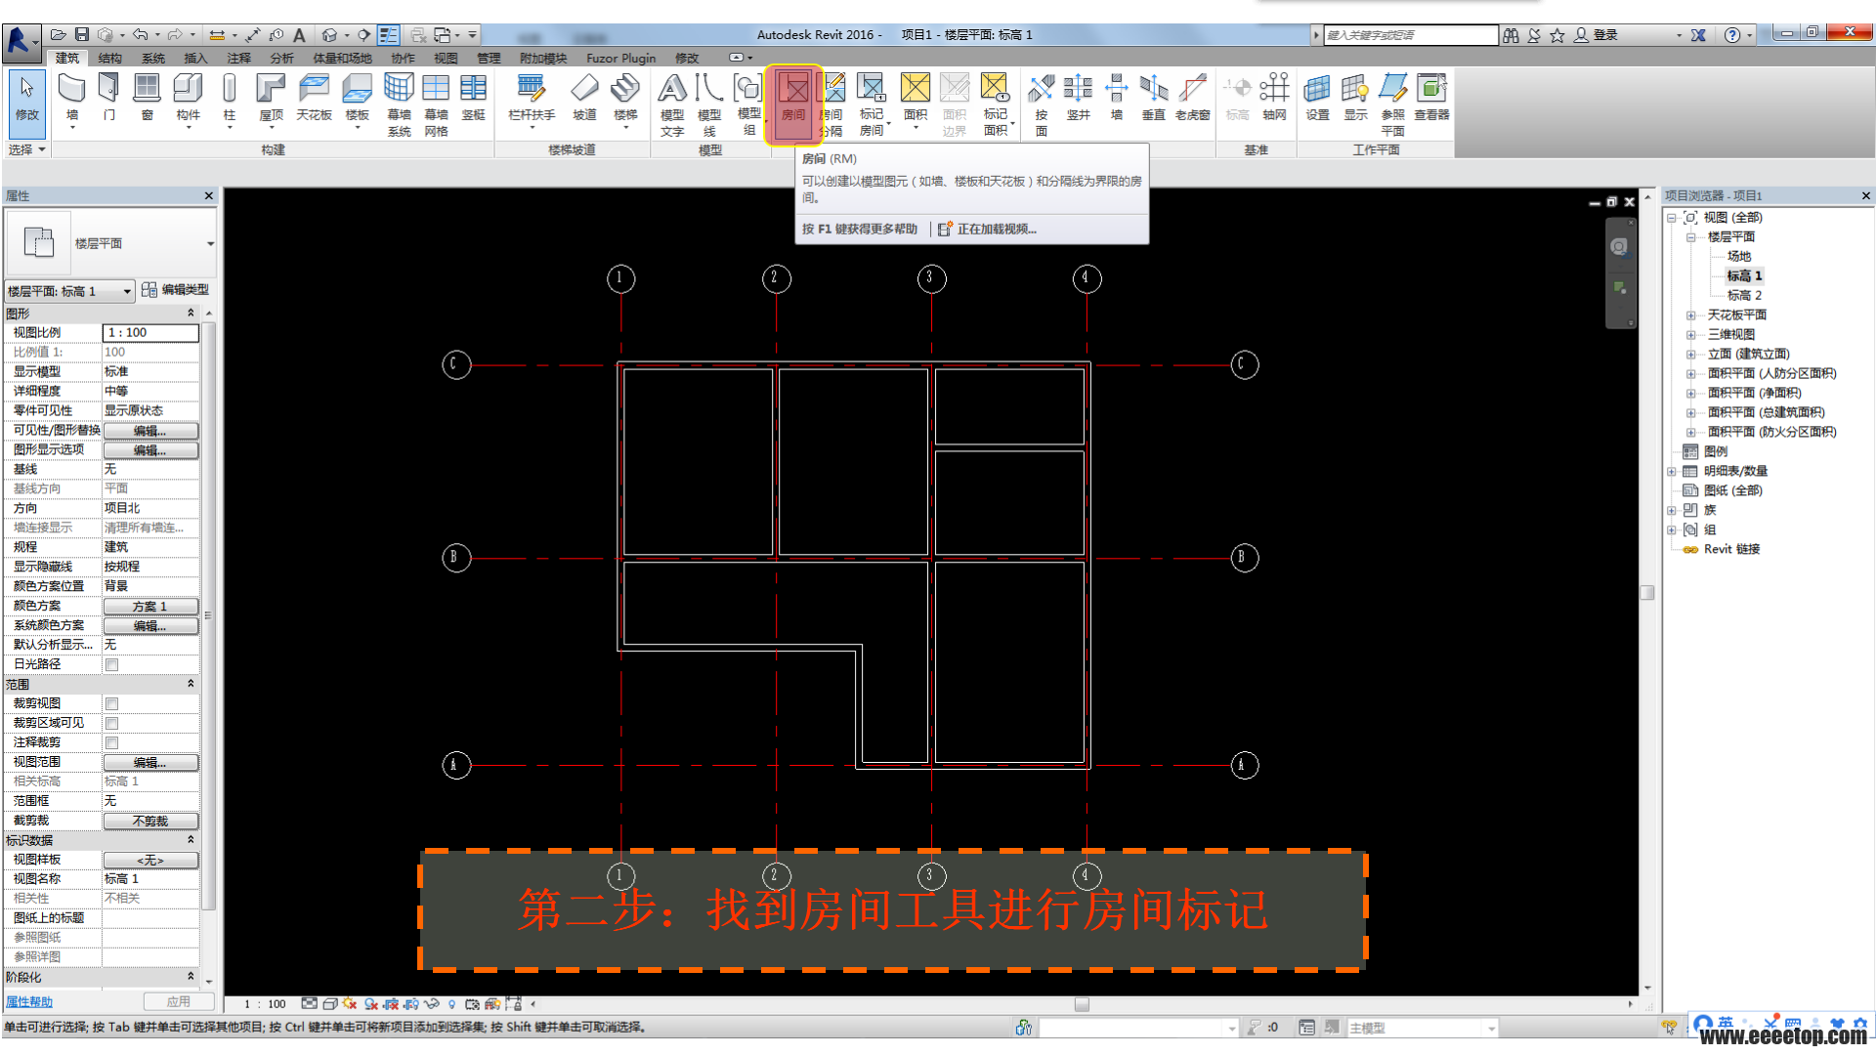The image size is (1876, 1055).
Task: Toggle shadows icon in view control bar
Action: pos(371,1003)
